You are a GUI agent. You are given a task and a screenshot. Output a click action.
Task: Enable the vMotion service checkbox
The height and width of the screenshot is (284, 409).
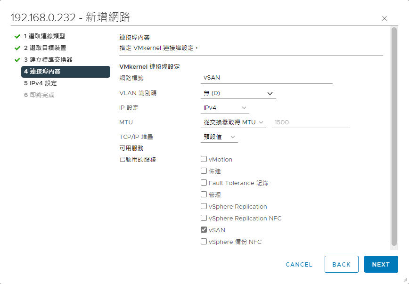pyautogui.click(x=204, y=159)
